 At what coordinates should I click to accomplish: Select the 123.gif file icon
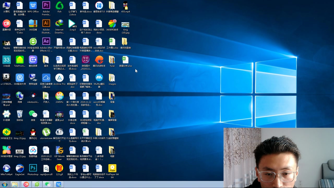(x=59, y=170)
